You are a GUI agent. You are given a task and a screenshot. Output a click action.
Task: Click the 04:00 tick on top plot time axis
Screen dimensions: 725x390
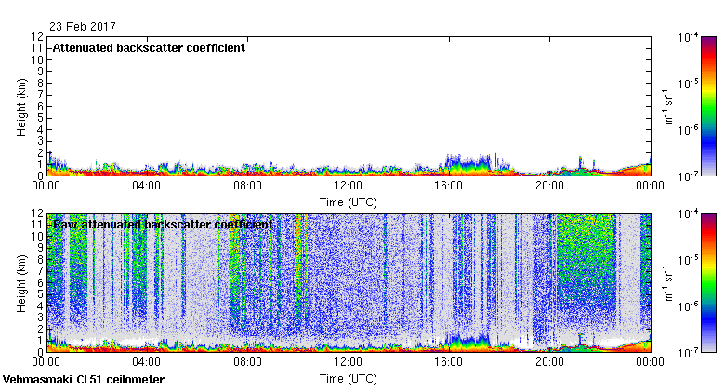[147, 186]
